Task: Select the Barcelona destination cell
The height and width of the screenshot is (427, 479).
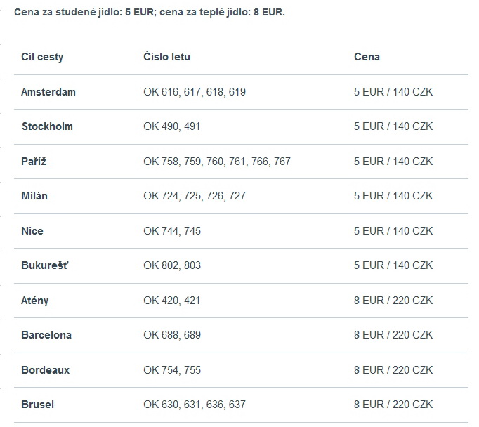Action: click(46, 335)
